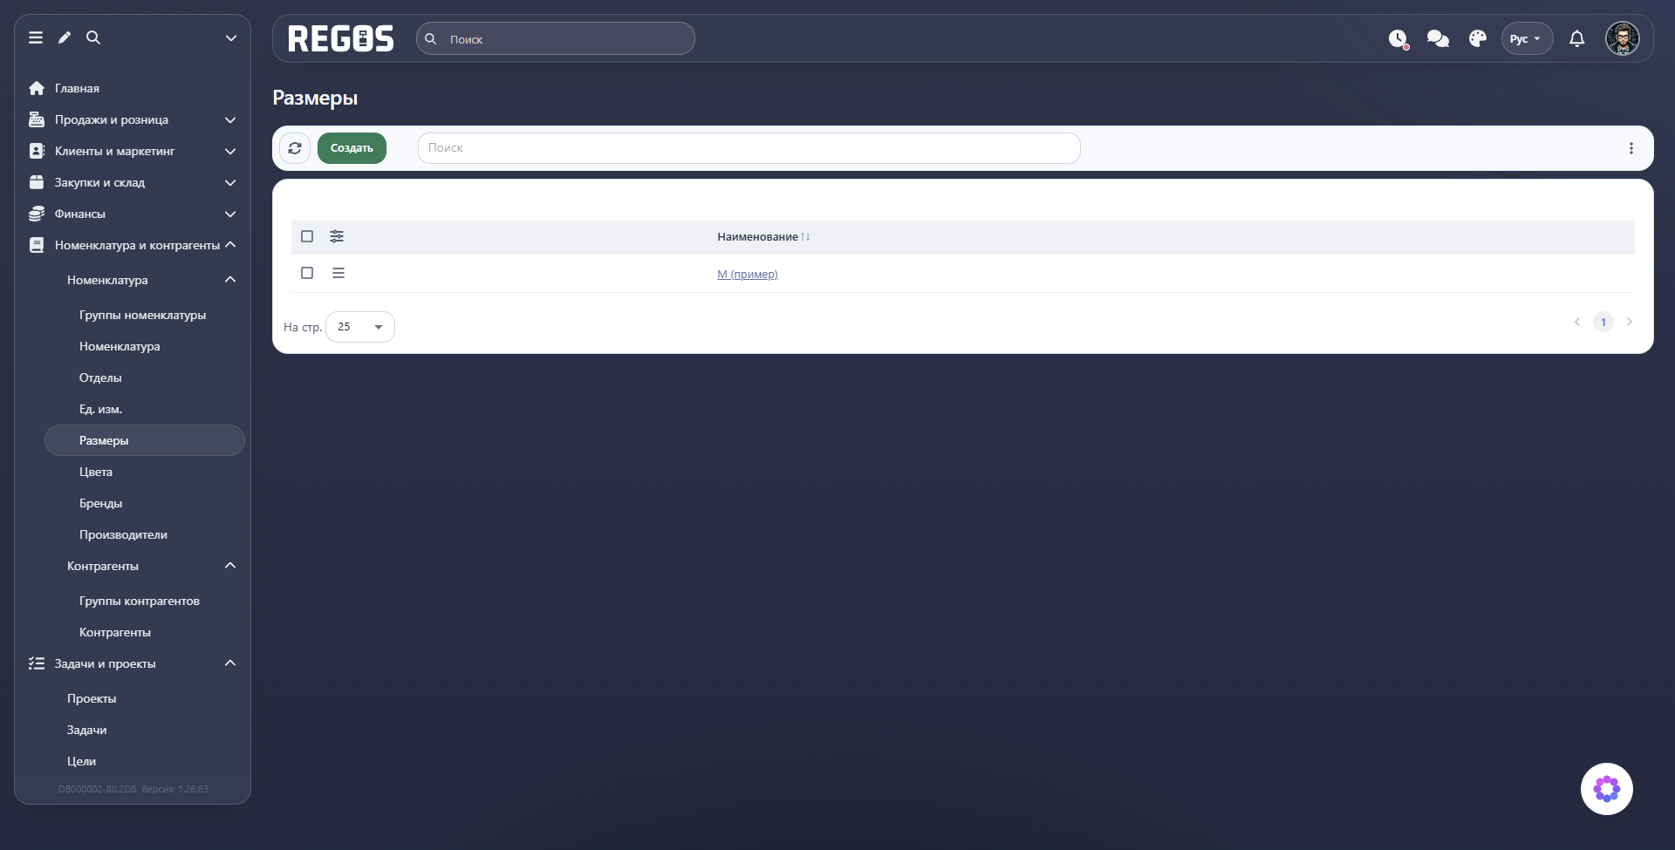Click the green Создать button
Image resolution: width=1675 pixels, height=850 pixels.
click(x=352, y=148)
